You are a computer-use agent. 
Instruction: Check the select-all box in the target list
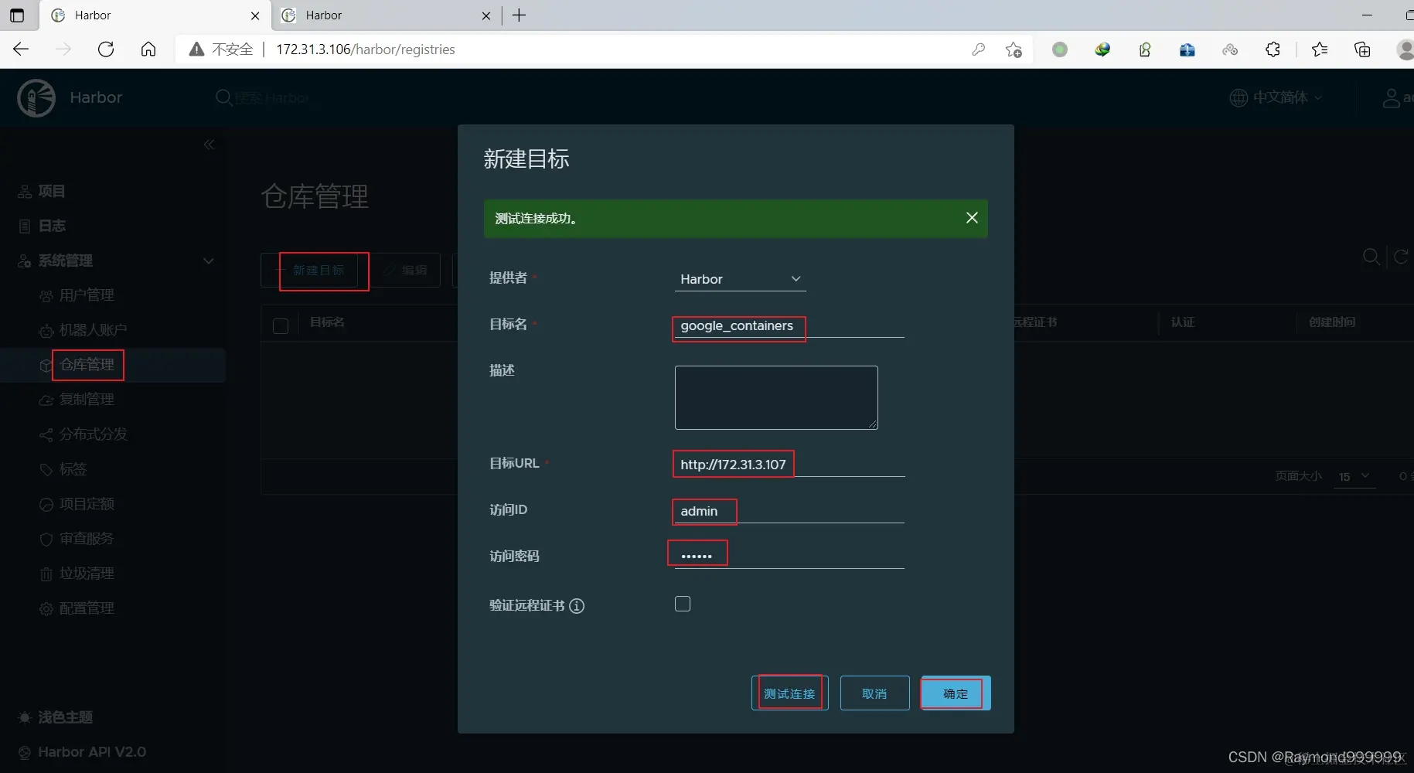coord(281,325)
